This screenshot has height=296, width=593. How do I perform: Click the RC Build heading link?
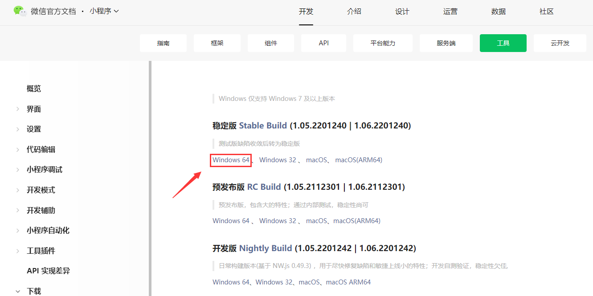pos(264,187)
